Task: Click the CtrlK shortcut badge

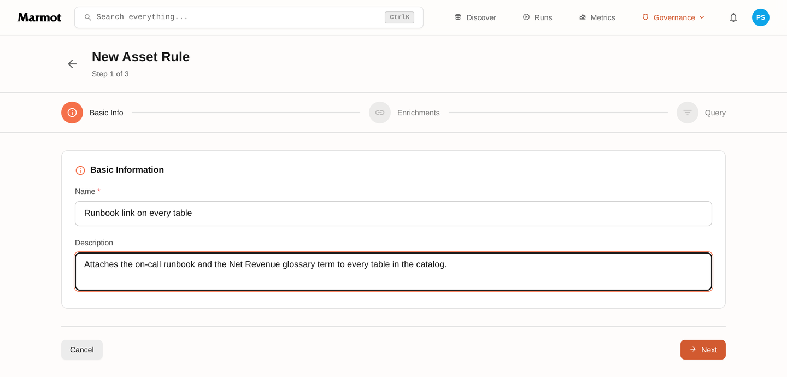Action: [400, 17]
